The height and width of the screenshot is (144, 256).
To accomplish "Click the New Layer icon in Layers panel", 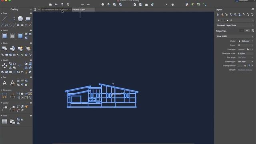I will click(218, 15).
